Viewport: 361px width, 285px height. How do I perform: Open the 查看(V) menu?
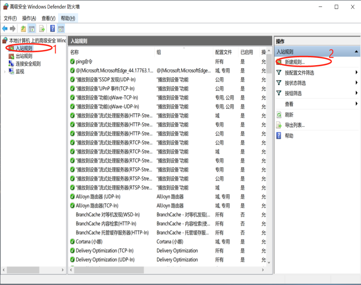(x=48, y=18)
